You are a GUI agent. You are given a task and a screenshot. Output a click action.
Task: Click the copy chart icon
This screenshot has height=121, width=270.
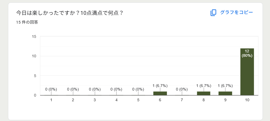click(213, 13)
